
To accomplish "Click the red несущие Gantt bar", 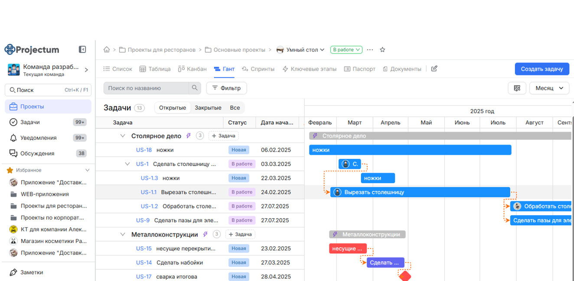I will pos(348,249).
